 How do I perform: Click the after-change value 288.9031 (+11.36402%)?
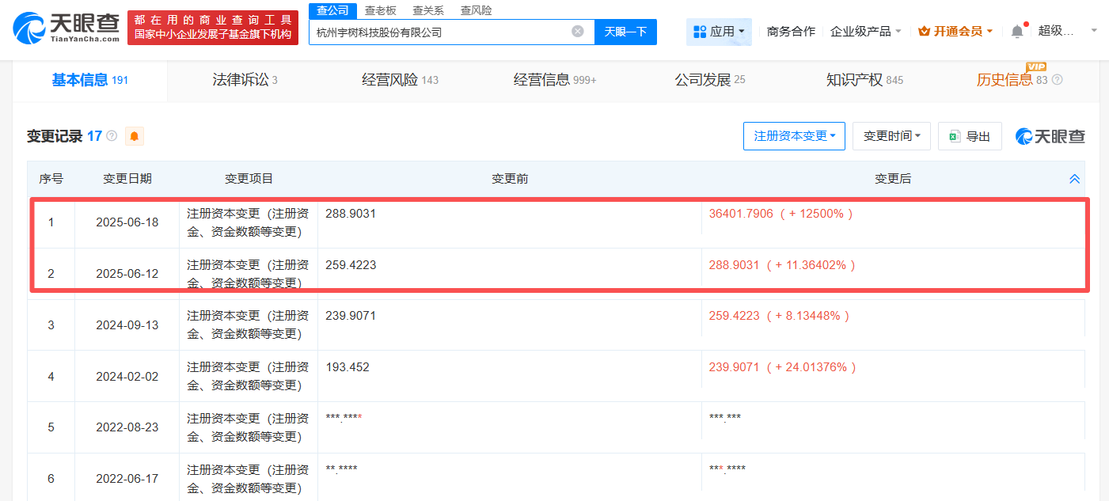(782, 265)
